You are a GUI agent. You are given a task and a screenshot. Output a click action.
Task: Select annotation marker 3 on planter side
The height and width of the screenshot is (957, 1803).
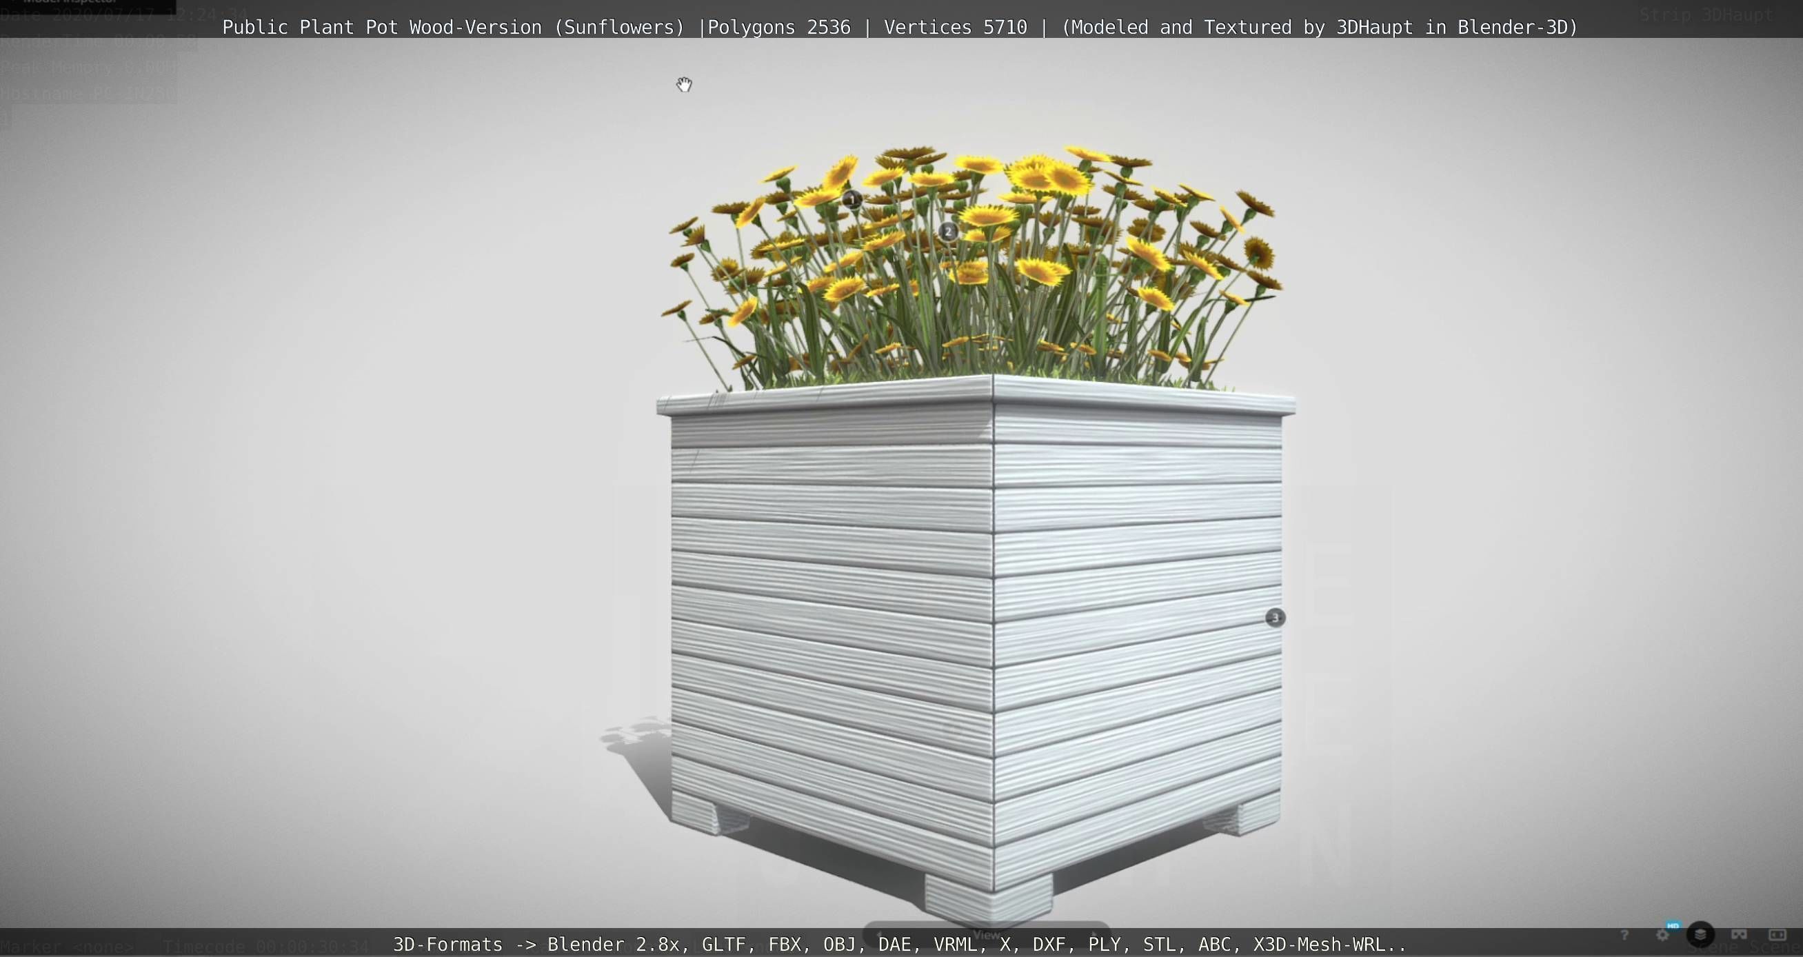[x=1276, y=618]
